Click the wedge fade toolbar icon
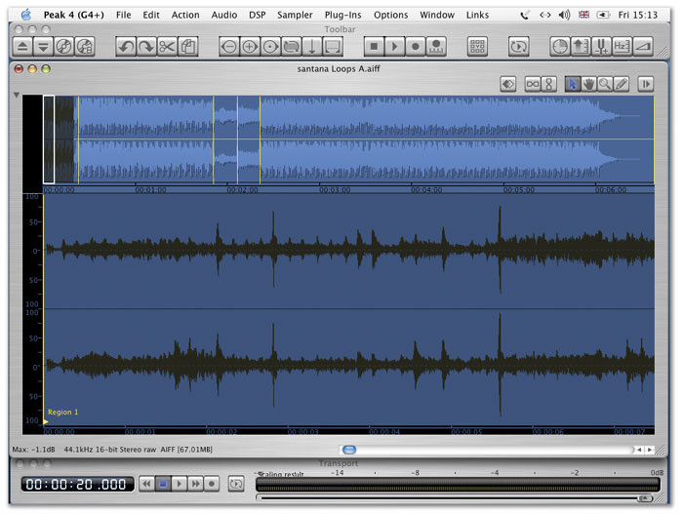The width and height of the screenshot is (683, 514). pos(643,47)
